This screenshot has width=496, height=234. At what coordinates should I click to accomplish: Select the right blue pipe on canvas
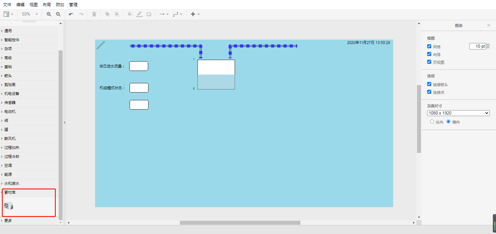coord(263,46)
